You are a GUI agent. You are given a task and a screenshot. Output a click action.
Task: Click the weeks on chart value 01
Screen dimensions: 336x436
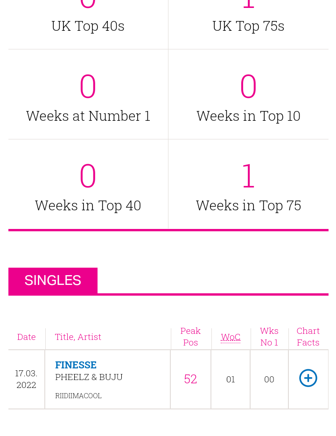[x=231, y=380]
